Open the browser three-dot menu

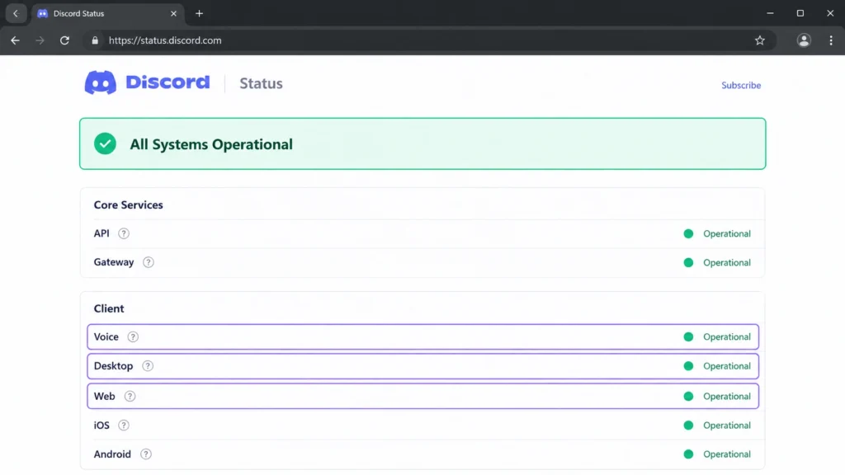click(830, 40)
